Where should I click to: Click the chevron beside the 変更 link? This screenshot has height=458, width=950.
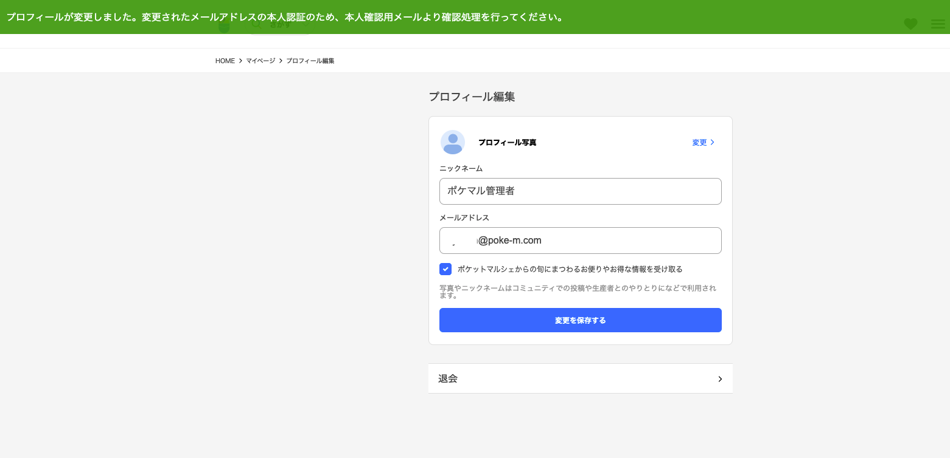pos(712,142)
